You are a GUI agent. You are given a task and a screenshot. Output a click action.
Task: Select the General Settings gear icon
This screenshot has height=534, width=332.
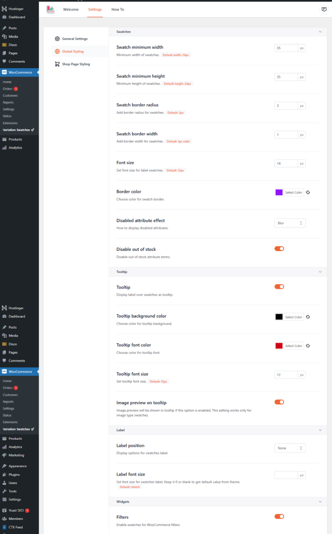pyautogui.click(x=57, y=38)
